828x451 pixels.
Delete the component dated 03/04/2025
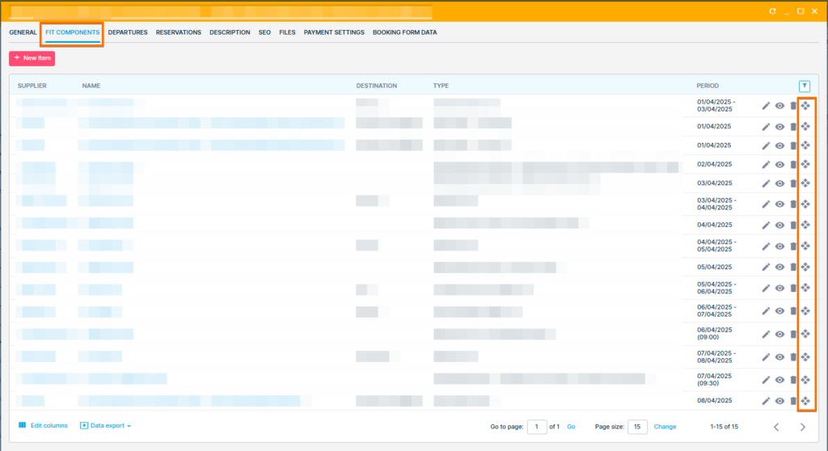coord(793,184)
